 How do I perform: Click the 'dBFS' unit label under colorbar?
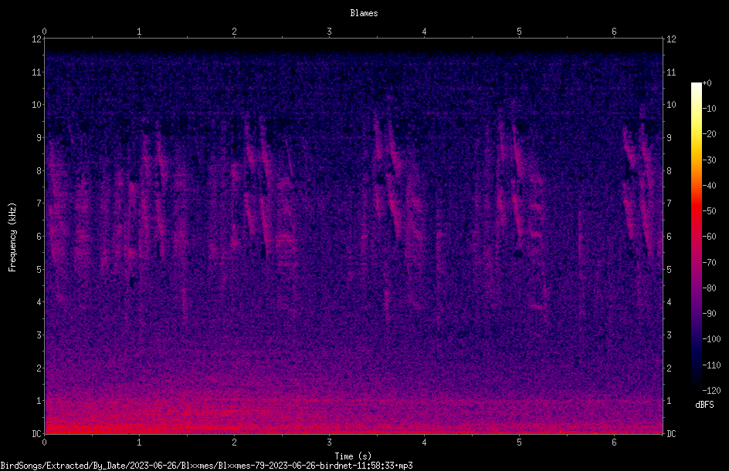pos(704,405)
